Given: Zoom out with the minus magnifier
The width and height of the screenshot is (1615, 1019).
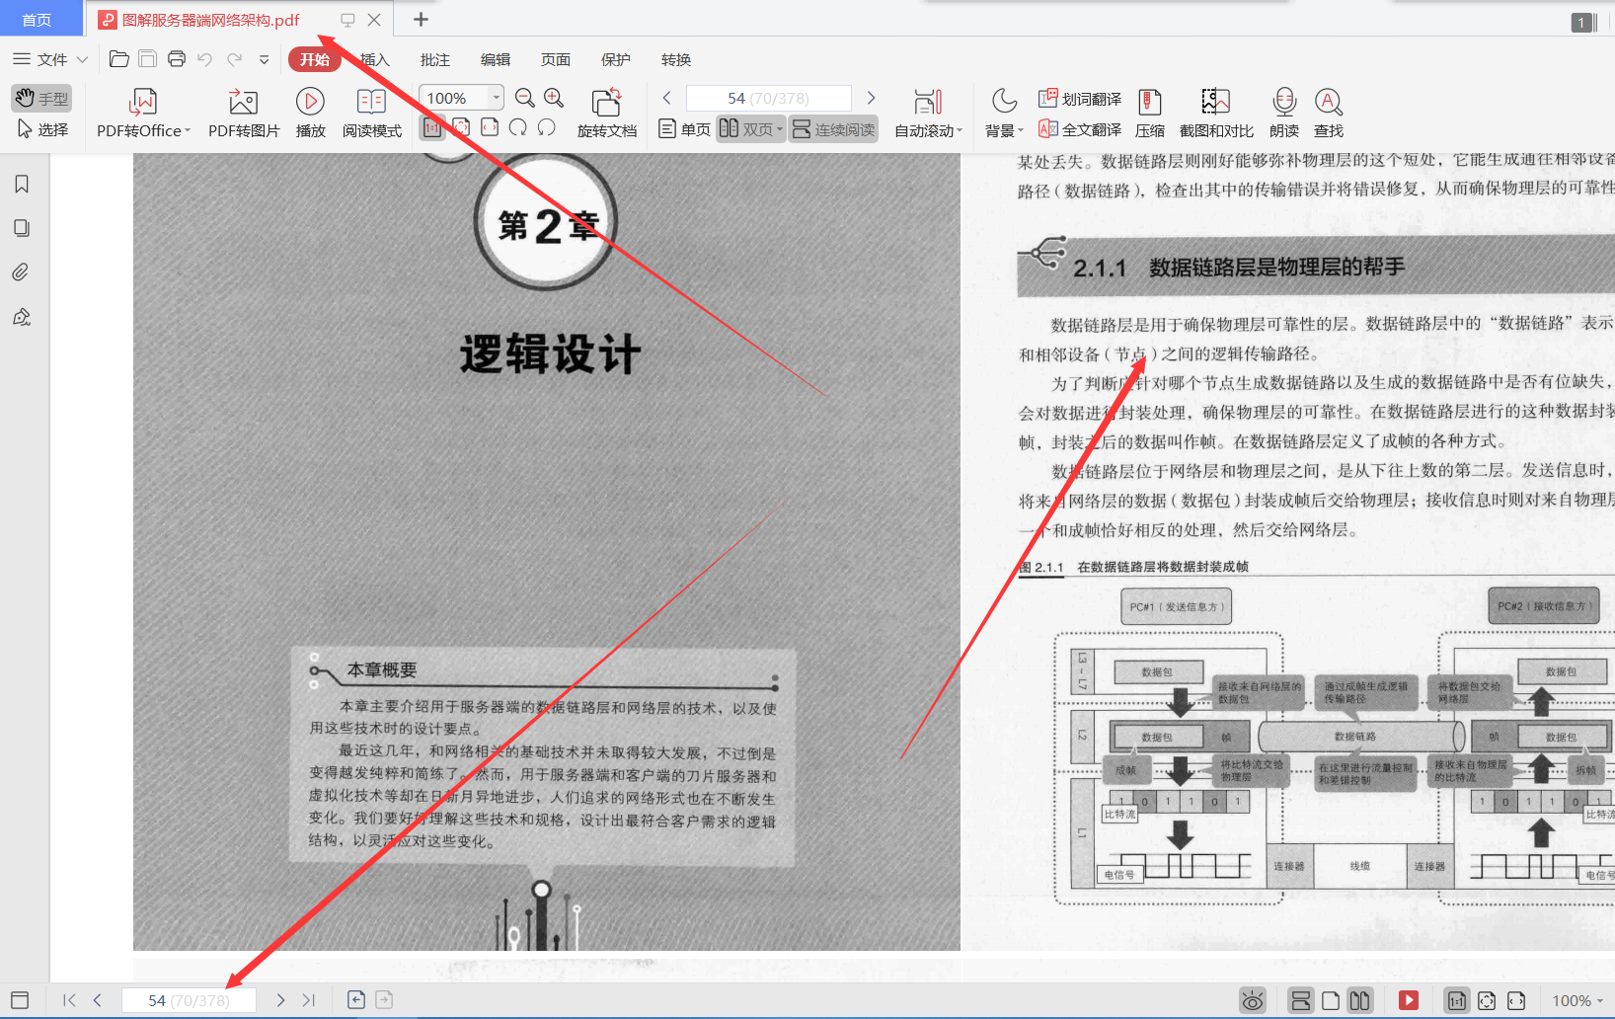Looking at the screenshot, I should coord(525,98).
